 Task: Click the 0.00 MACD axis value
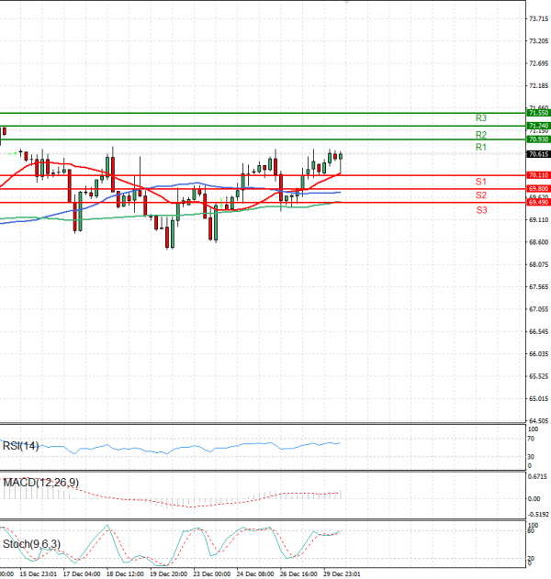(534, 499)
